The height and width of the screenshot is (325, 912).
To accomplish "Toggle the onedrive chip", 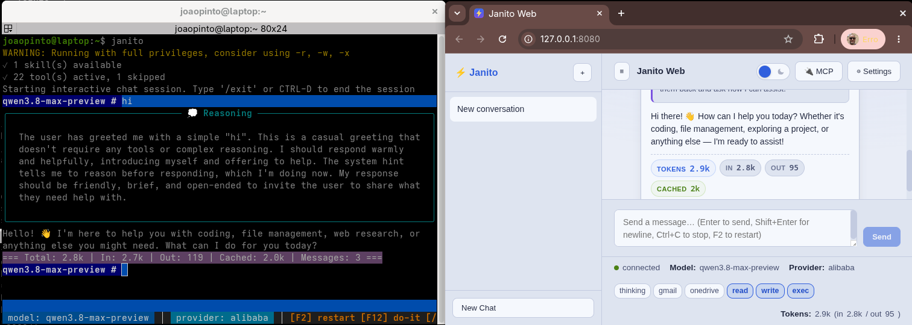I will (x=704, y=291).
